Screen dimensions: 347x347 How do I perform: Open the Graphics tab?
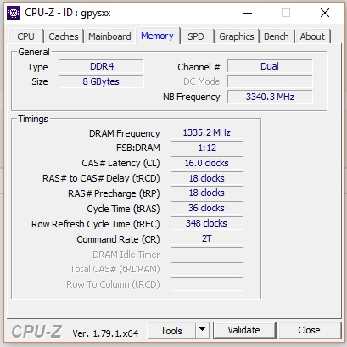pyautogui.click(x=237, y=36)
